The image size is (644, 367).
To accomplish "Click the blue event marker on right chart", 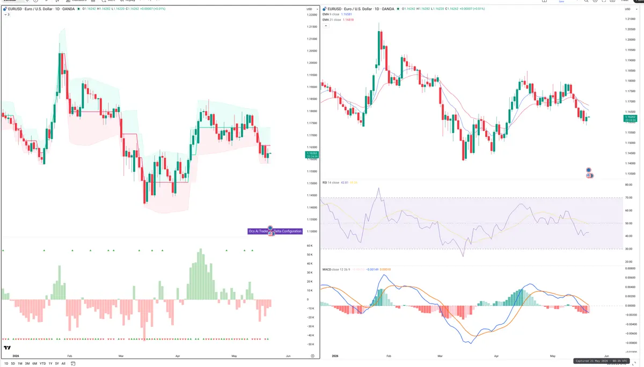I will 589,170.
